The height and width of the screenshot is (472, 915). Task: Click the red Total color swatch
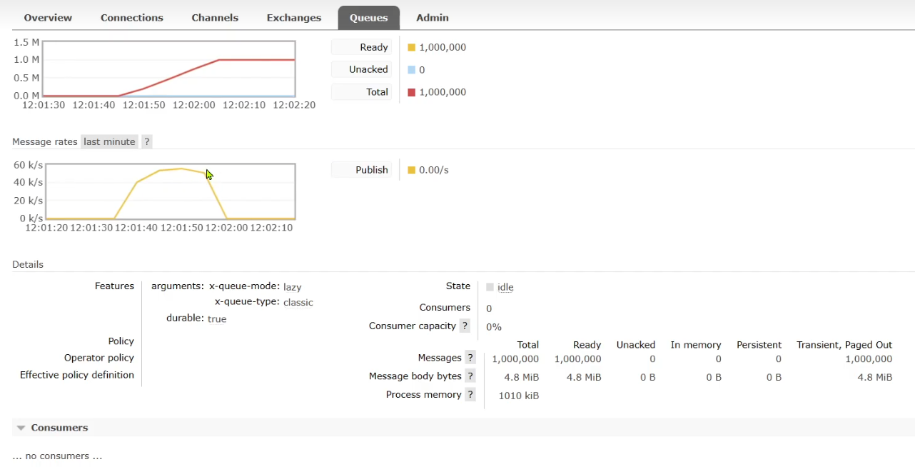pos(411,92)
